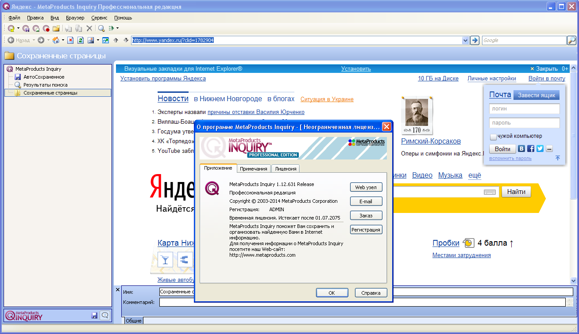Click the логин input field
Screen dimensions: 579x334
click(525, 109)
